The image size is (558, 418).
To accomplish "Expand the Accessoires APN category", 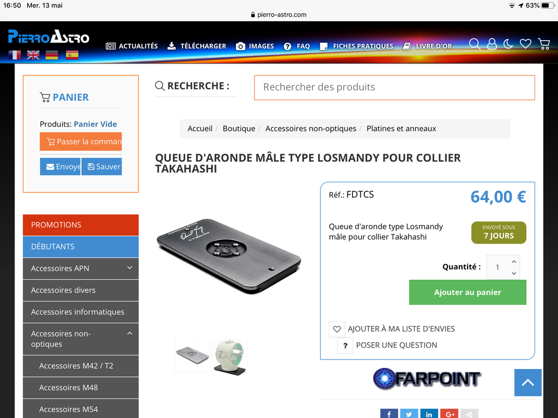I will click(x=130, y=268).
